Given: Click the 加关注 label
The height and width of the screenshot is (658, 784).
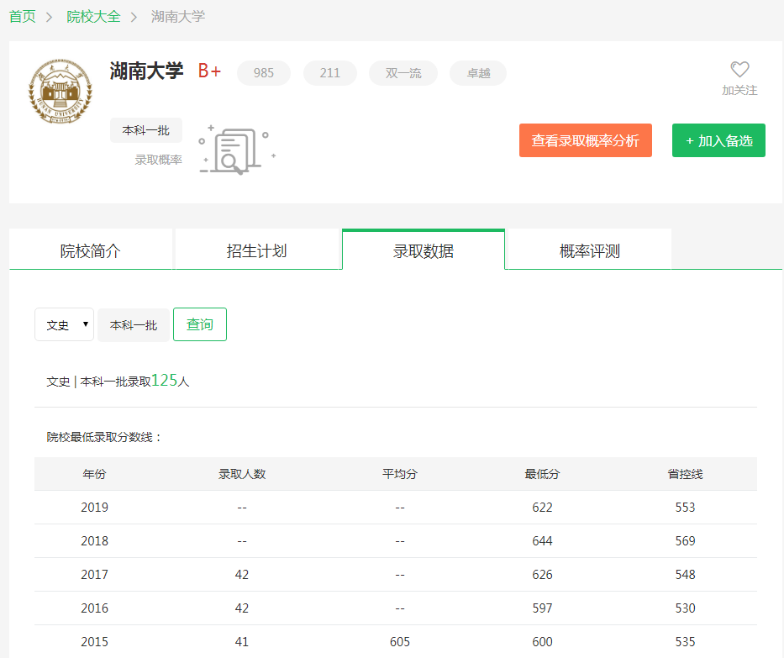Looking at the screenshot, I should [x=739, y=90].
